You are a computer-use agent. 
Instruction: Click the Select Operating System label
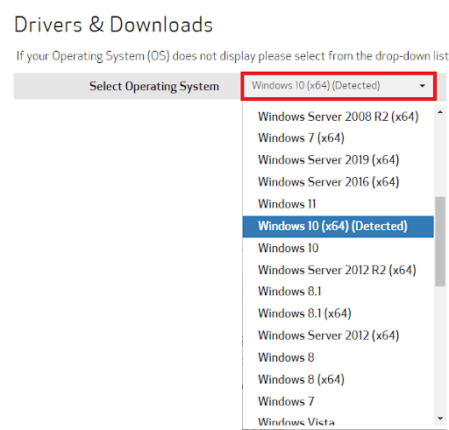154,87
